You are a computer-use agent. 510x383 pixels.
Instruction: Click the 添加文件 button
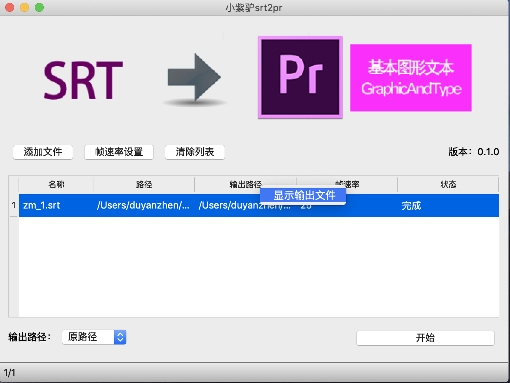(43, 152)
